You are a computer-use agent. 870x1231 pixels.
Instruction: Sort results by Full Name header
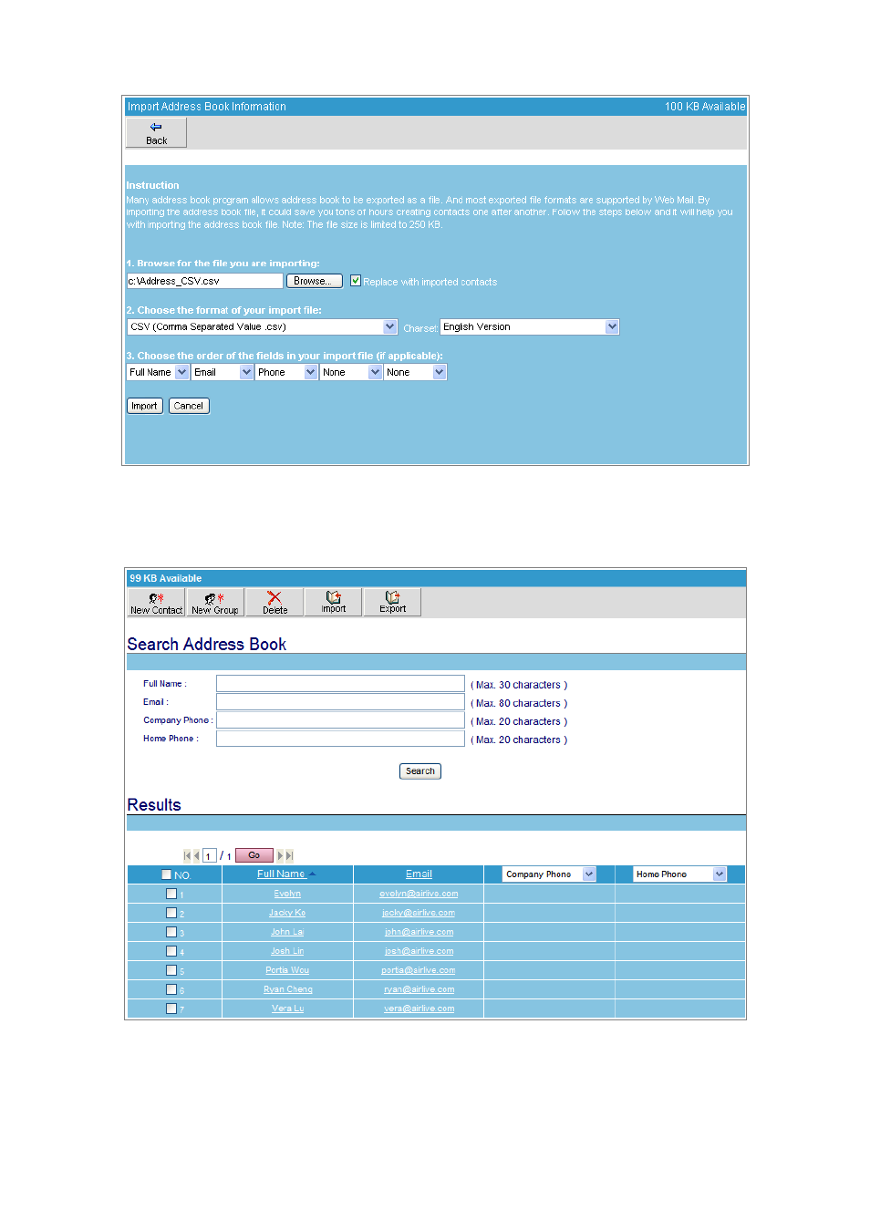pos(281,874)
